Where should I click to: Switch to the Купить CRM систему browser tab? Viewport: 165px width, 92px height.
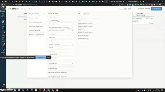(x=133, y=2)
